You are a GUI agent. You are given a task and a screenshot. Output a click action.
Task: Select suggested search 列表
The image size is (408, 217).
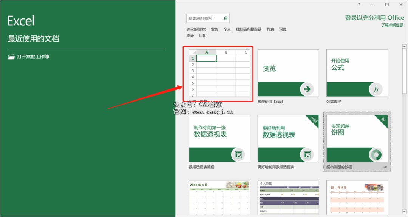click(270, 29)
